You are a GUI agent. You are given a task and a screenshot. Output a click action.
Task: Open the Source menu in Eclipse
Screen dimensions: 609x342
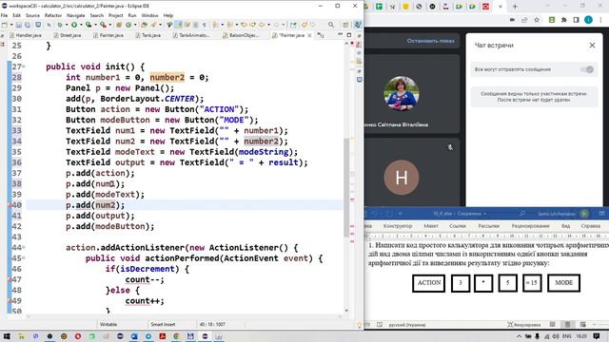32,15
